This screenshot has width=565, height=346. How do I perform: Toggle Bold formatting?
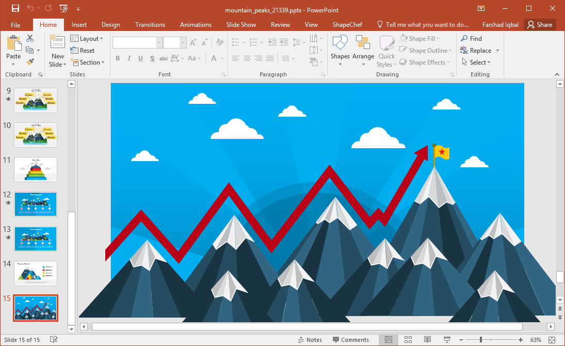point(118,58)
